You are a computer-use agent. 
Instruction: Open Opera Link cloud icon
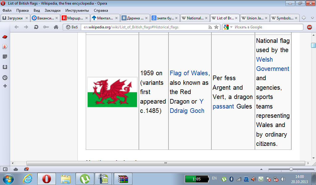point(16,169)
